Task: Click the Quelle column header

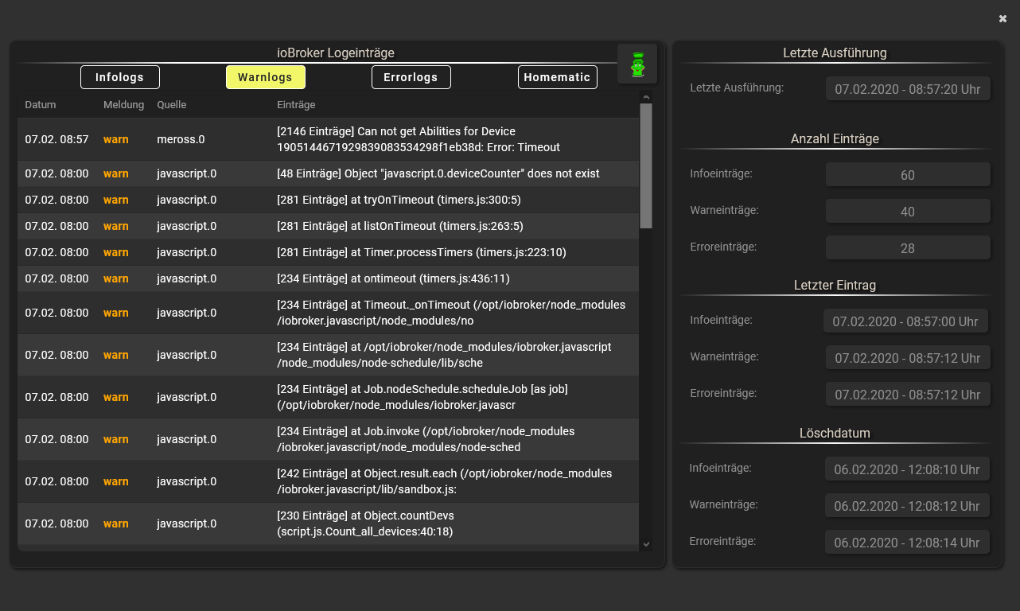Action: 172,105
